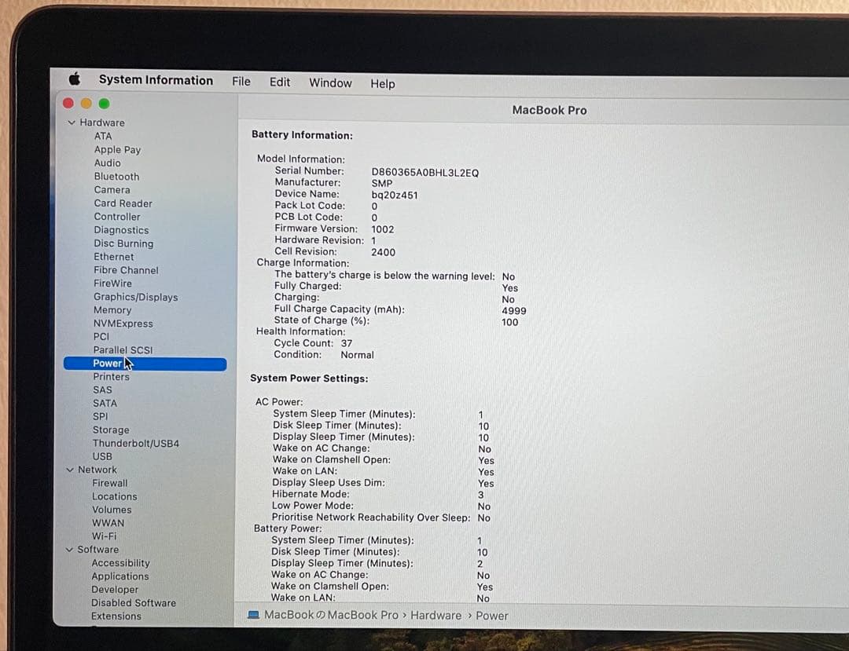849x651 pixels.
Task: Select Applications under Software
Action: [x=120, y=576]
